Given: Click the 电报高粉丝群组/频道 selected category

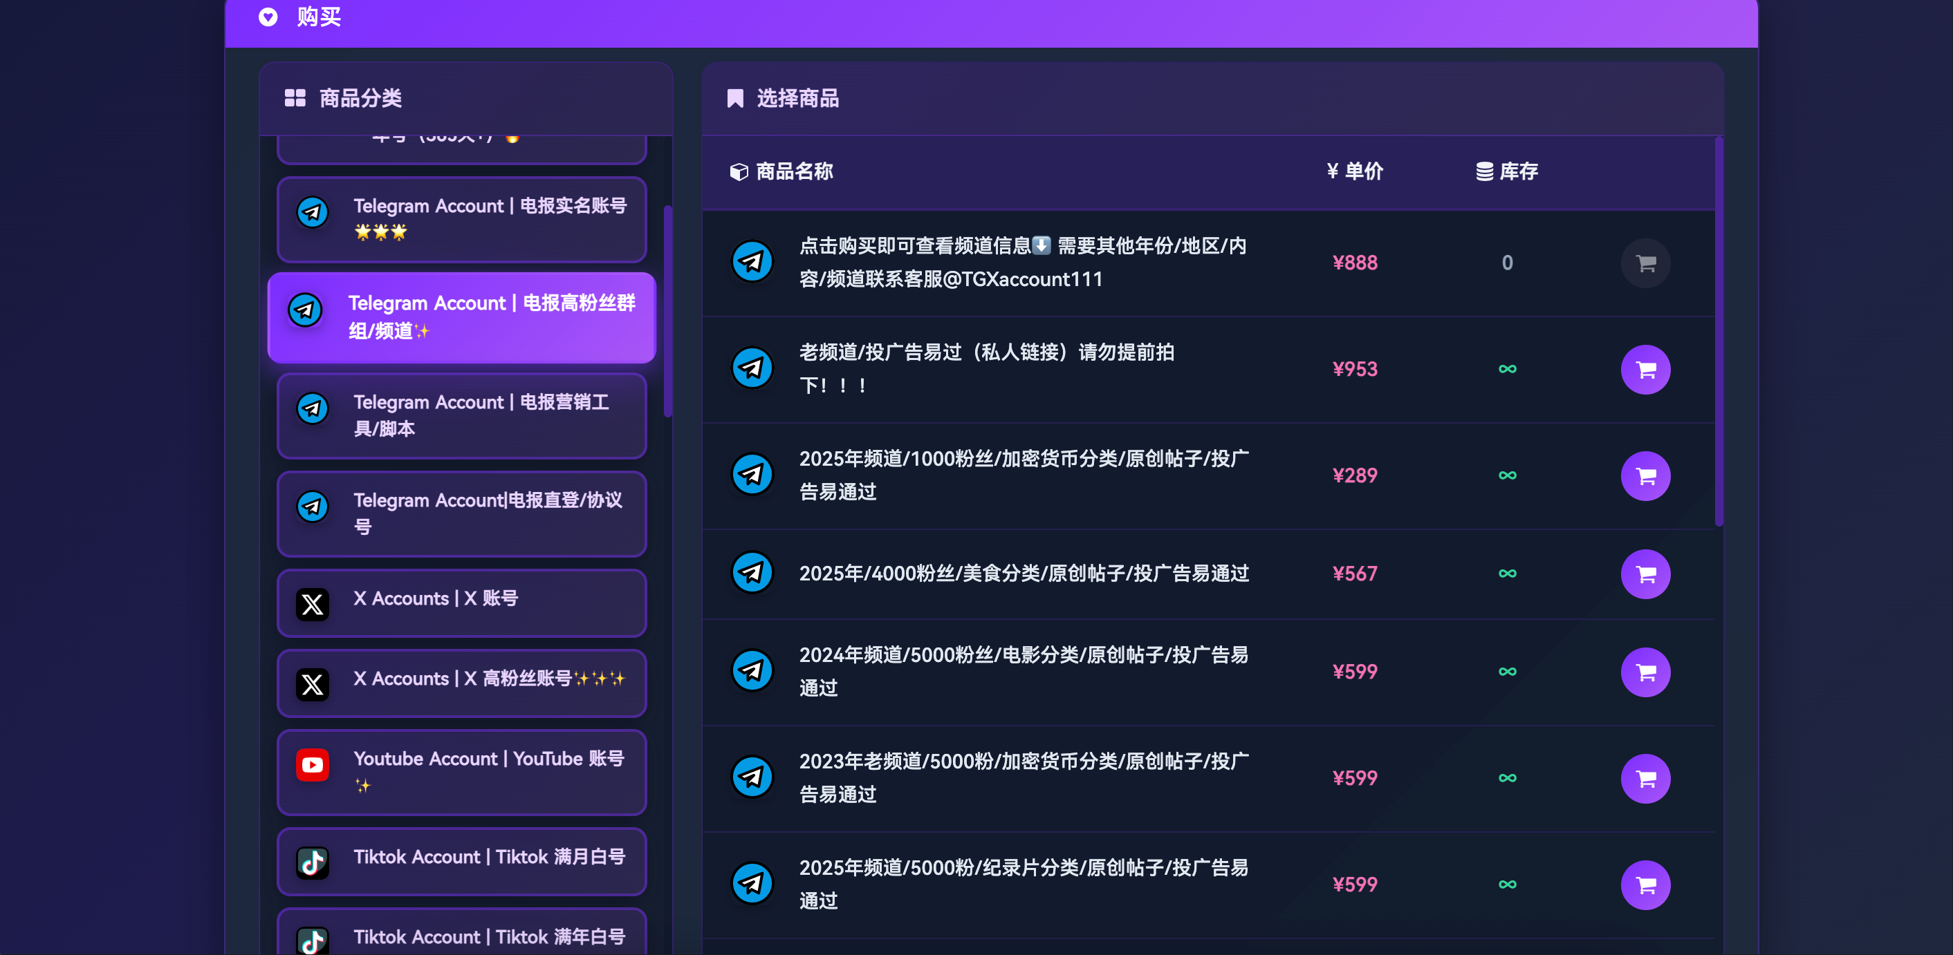Looking at the screenshot, I should click(x=461, y=317).
